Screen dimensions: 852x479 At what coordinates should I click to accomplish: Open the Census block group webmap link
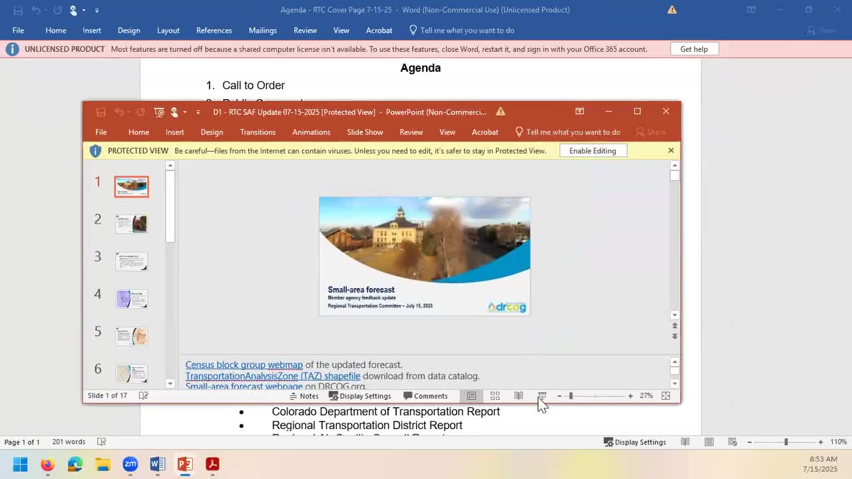click(244, 365)
